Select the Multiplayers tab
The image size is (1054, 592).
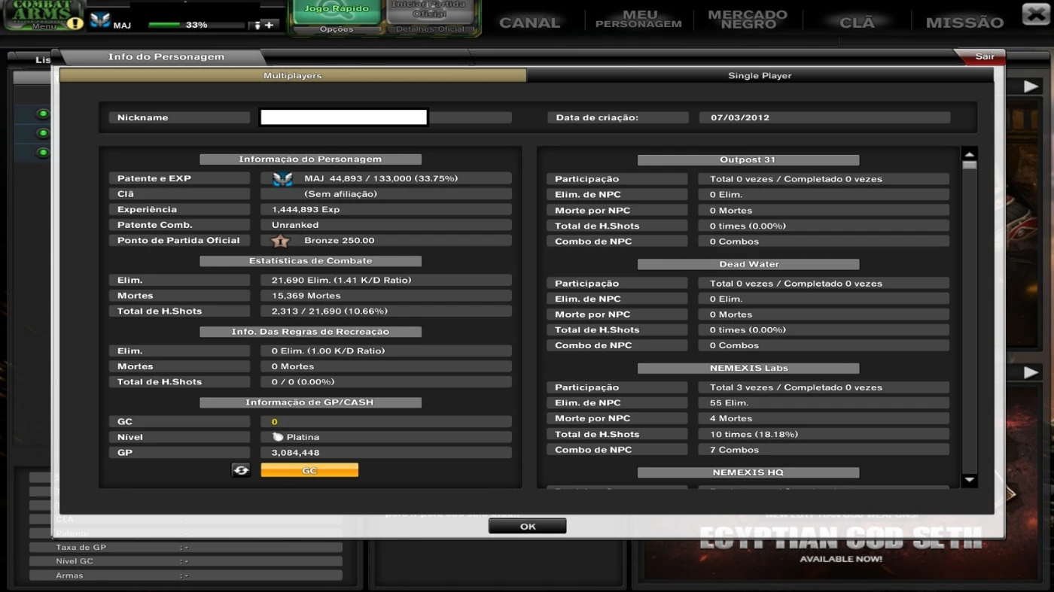(293, 76)
